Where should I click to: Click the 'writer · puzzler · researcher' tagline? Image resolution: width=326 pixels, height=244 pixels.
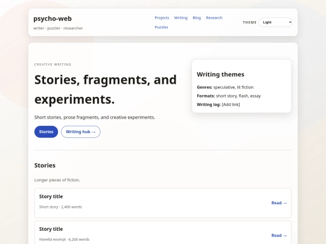58,28
